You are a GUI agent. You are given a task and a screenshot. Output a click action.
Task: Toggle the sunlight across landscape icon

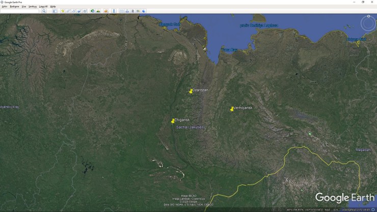(x=98, y=11)
